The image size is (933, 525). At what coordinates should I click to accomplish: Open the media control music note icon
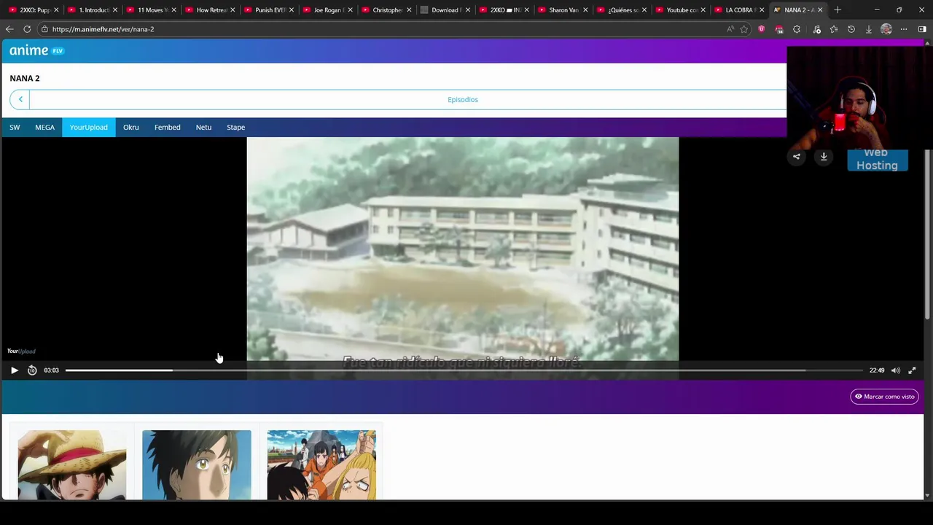(x=816, y=29)
